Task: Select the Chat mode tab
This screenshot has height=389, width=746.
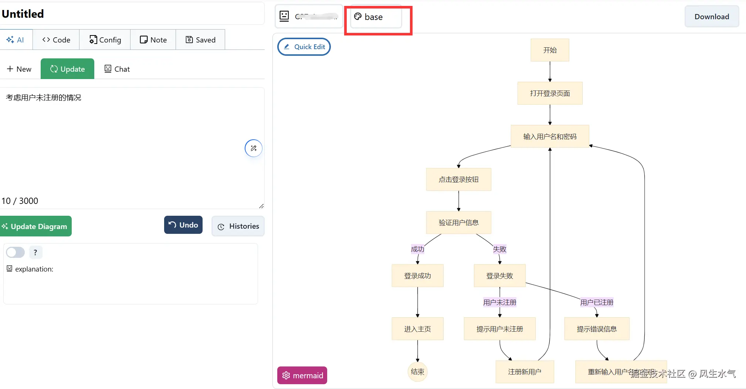Action: coord(117,69)
